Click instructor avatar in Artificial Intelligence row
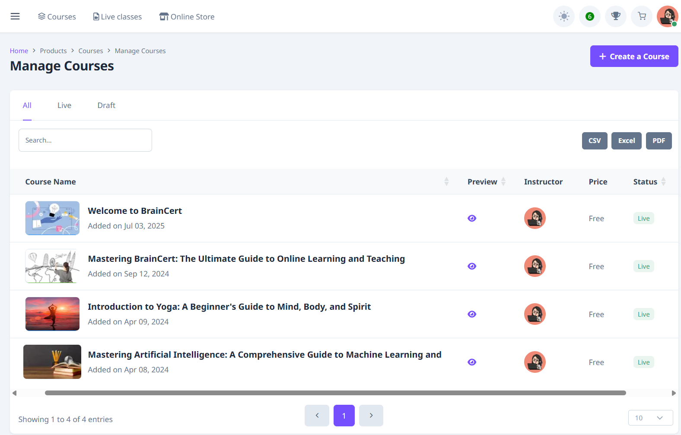This screenshot has width=681, height=435. (x=535, y=362)
